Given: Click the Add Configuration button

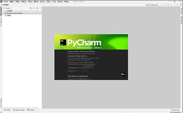Looking at the screenshot, I should click(x=153, y=5).
